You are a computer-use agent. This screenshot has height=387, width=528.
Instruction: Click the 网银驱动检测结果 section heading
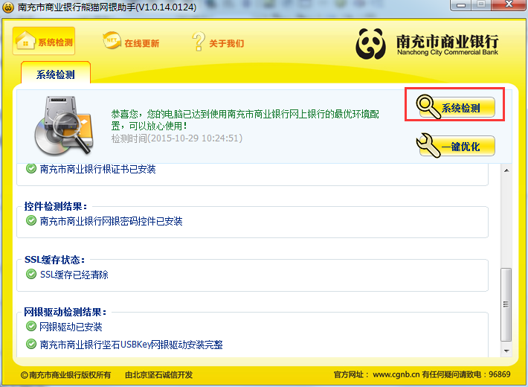point(65,312)
